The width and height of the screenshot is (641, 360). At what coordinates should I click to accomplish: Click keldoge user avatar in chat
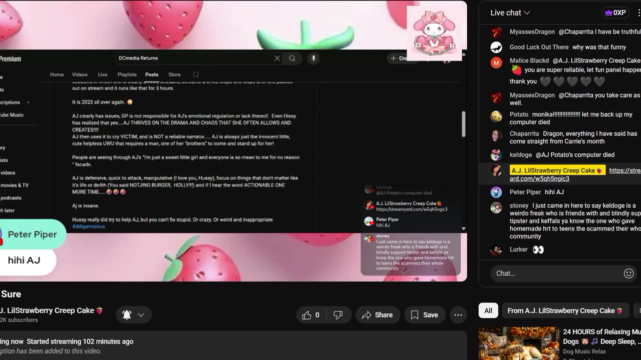tap(496, 155)
